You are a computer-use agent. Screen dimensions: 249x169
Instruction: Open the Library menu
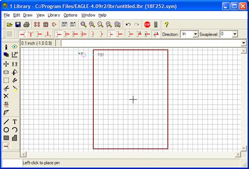tap(54, 15)
